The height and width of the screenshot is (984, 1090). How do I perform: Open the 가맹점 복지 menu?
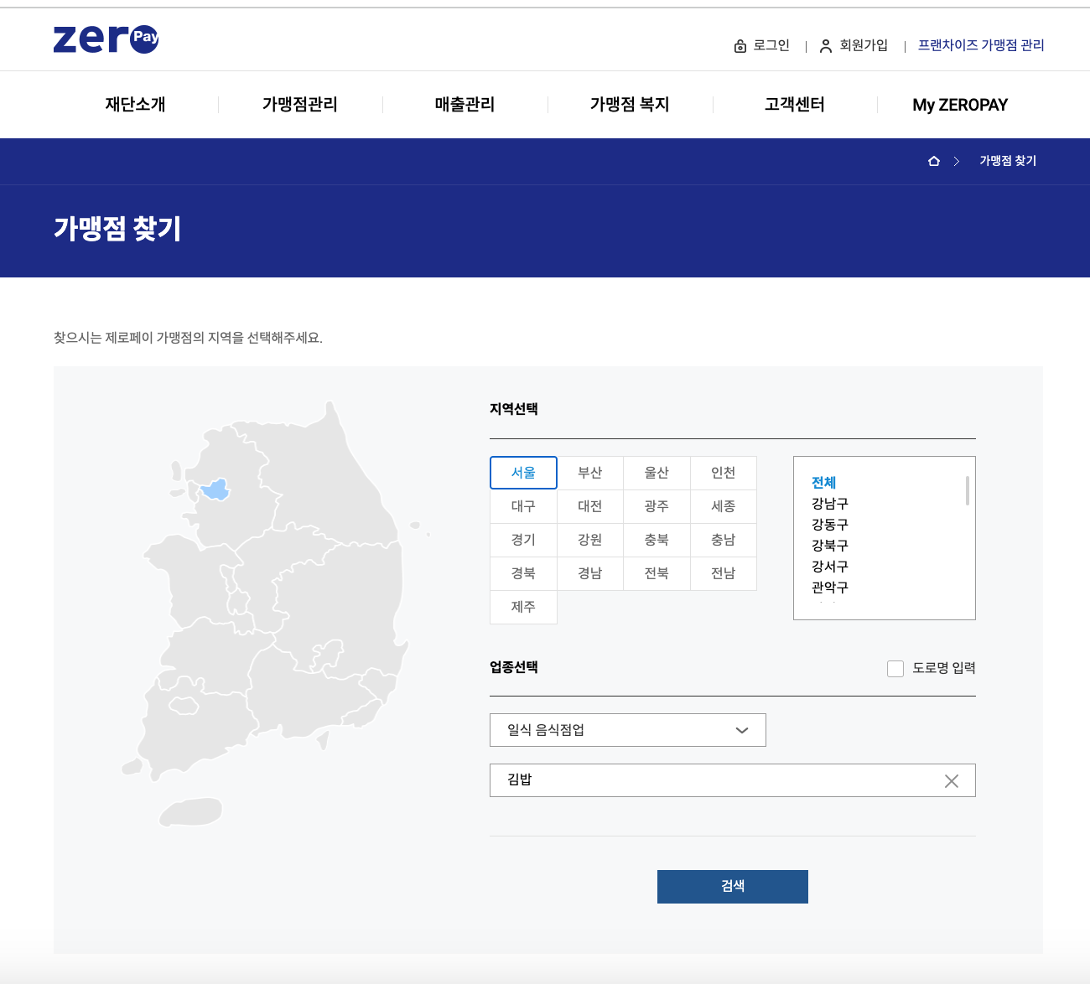[x=629, y=104]
